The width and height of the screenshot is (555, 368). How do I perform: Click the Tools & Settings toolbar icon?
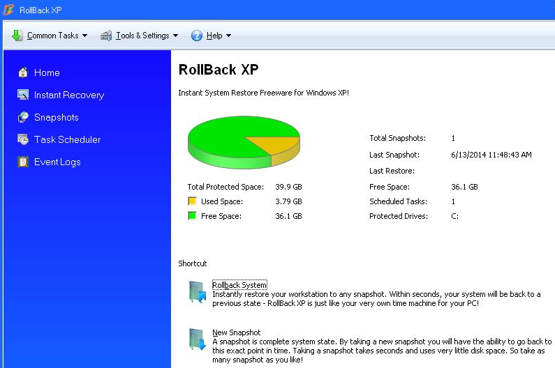click(106, 36)
